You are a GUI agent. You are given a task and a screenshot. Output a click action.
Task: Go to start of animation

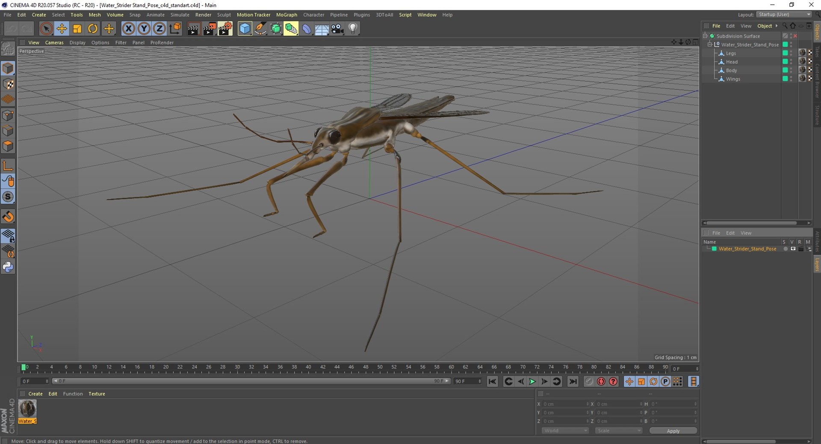coord(492,382)
